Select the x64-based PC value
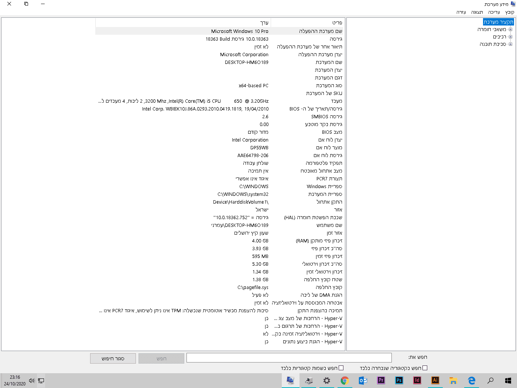Image resolution: width=517 pixels, height=388 pixels. click(x=253, y=85)
